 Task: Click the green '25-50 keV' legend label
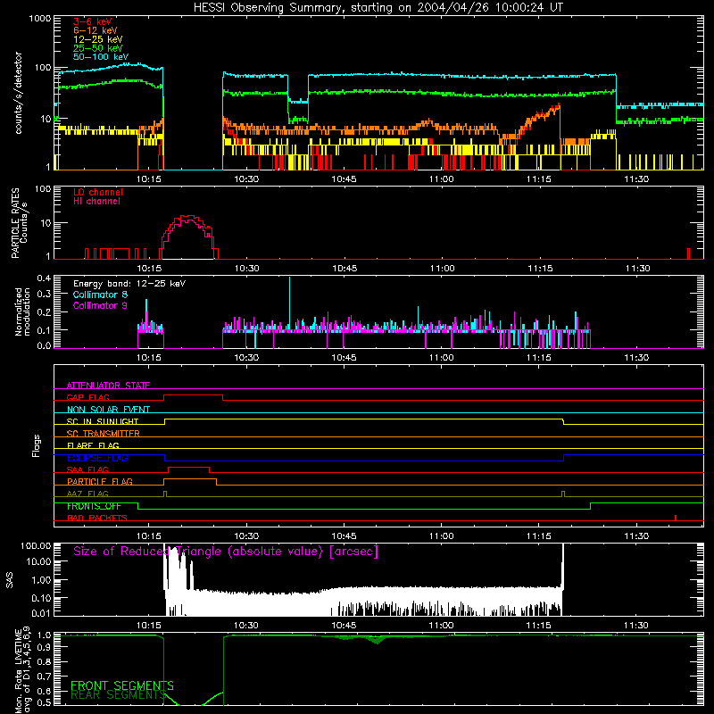tap(97, 48)
